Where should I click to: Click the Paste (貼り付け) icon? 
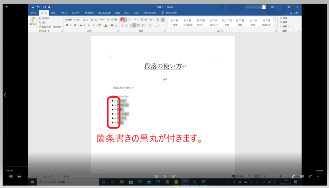(x=33, y=21)
